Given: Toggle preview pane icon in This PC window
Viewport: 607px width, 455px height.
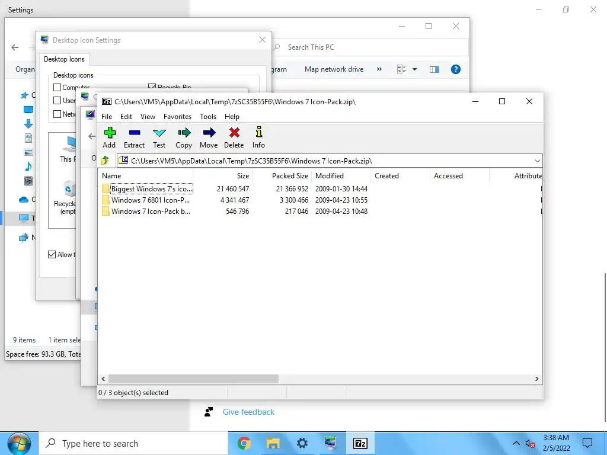Looking at the screenshot, I should (435, 69).
